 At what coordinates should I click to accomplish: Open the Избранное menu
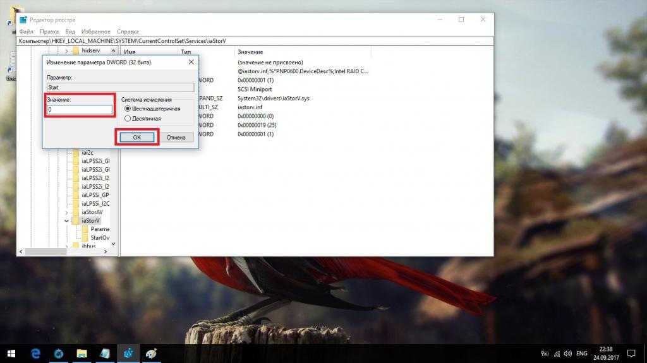[96, 32]
